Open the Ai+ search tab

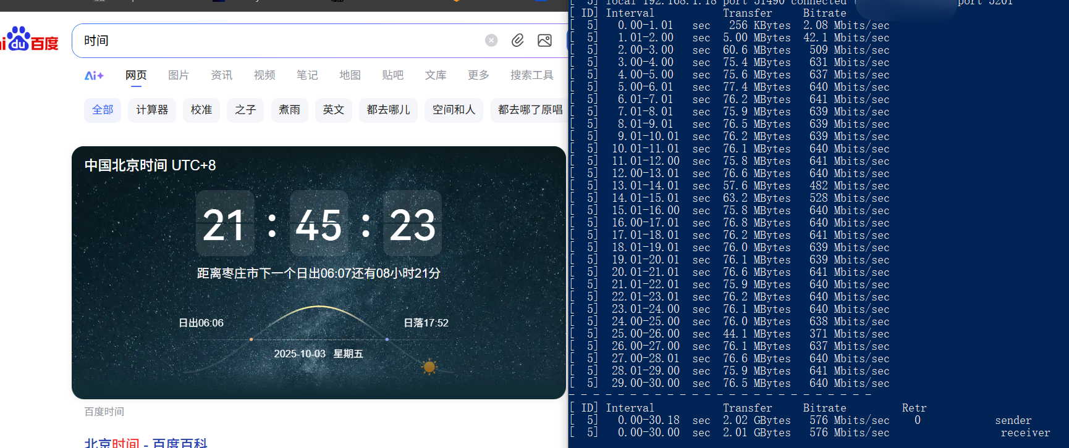(x=94, y=75)
